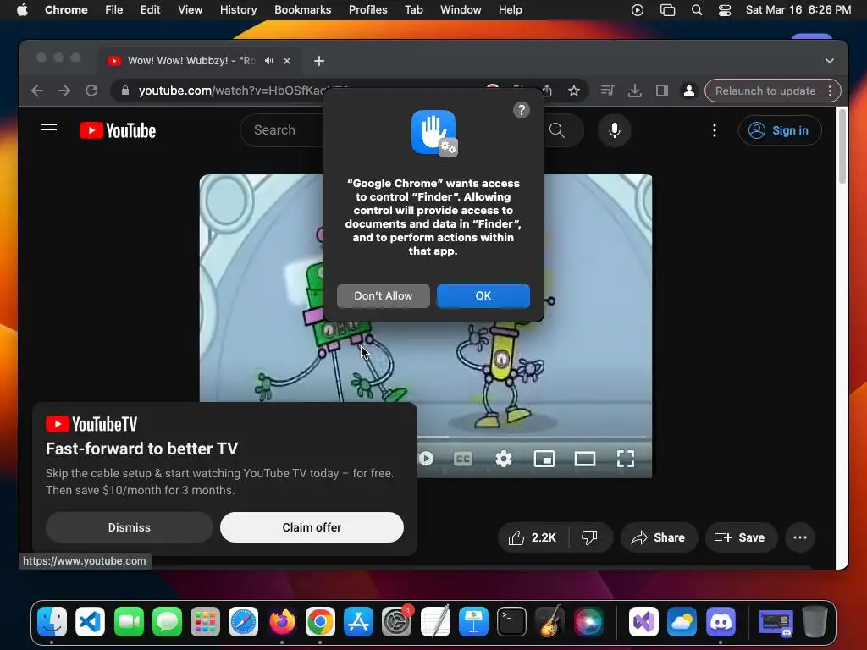Open the Edit menu
The image size is (867, 650).
point(151,10)
